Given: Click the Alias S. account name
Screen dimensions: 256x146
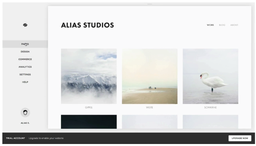Looking at the screenshot, I should (x=25, y=123).
